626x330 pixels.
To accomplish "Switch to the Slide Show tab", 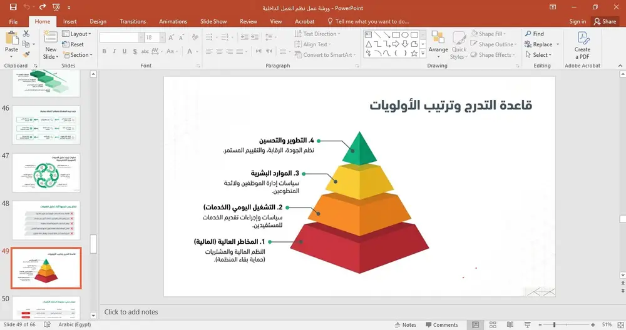I will coord(213,21).
